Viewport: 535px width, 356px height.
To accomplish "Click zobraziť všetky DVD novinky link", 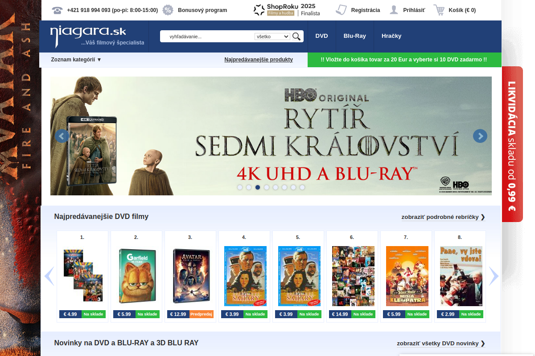I will pyautogui.click(x=441, y=344).
